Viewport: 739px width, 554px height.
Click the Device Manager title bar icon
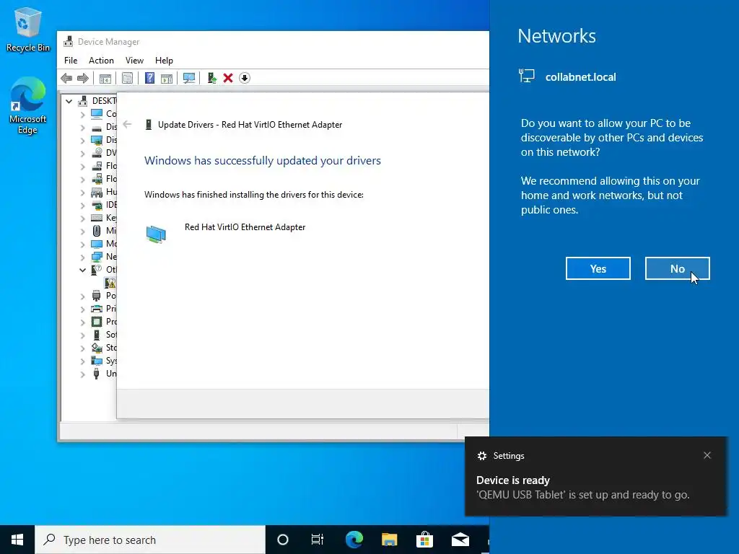tap(69, 41)
